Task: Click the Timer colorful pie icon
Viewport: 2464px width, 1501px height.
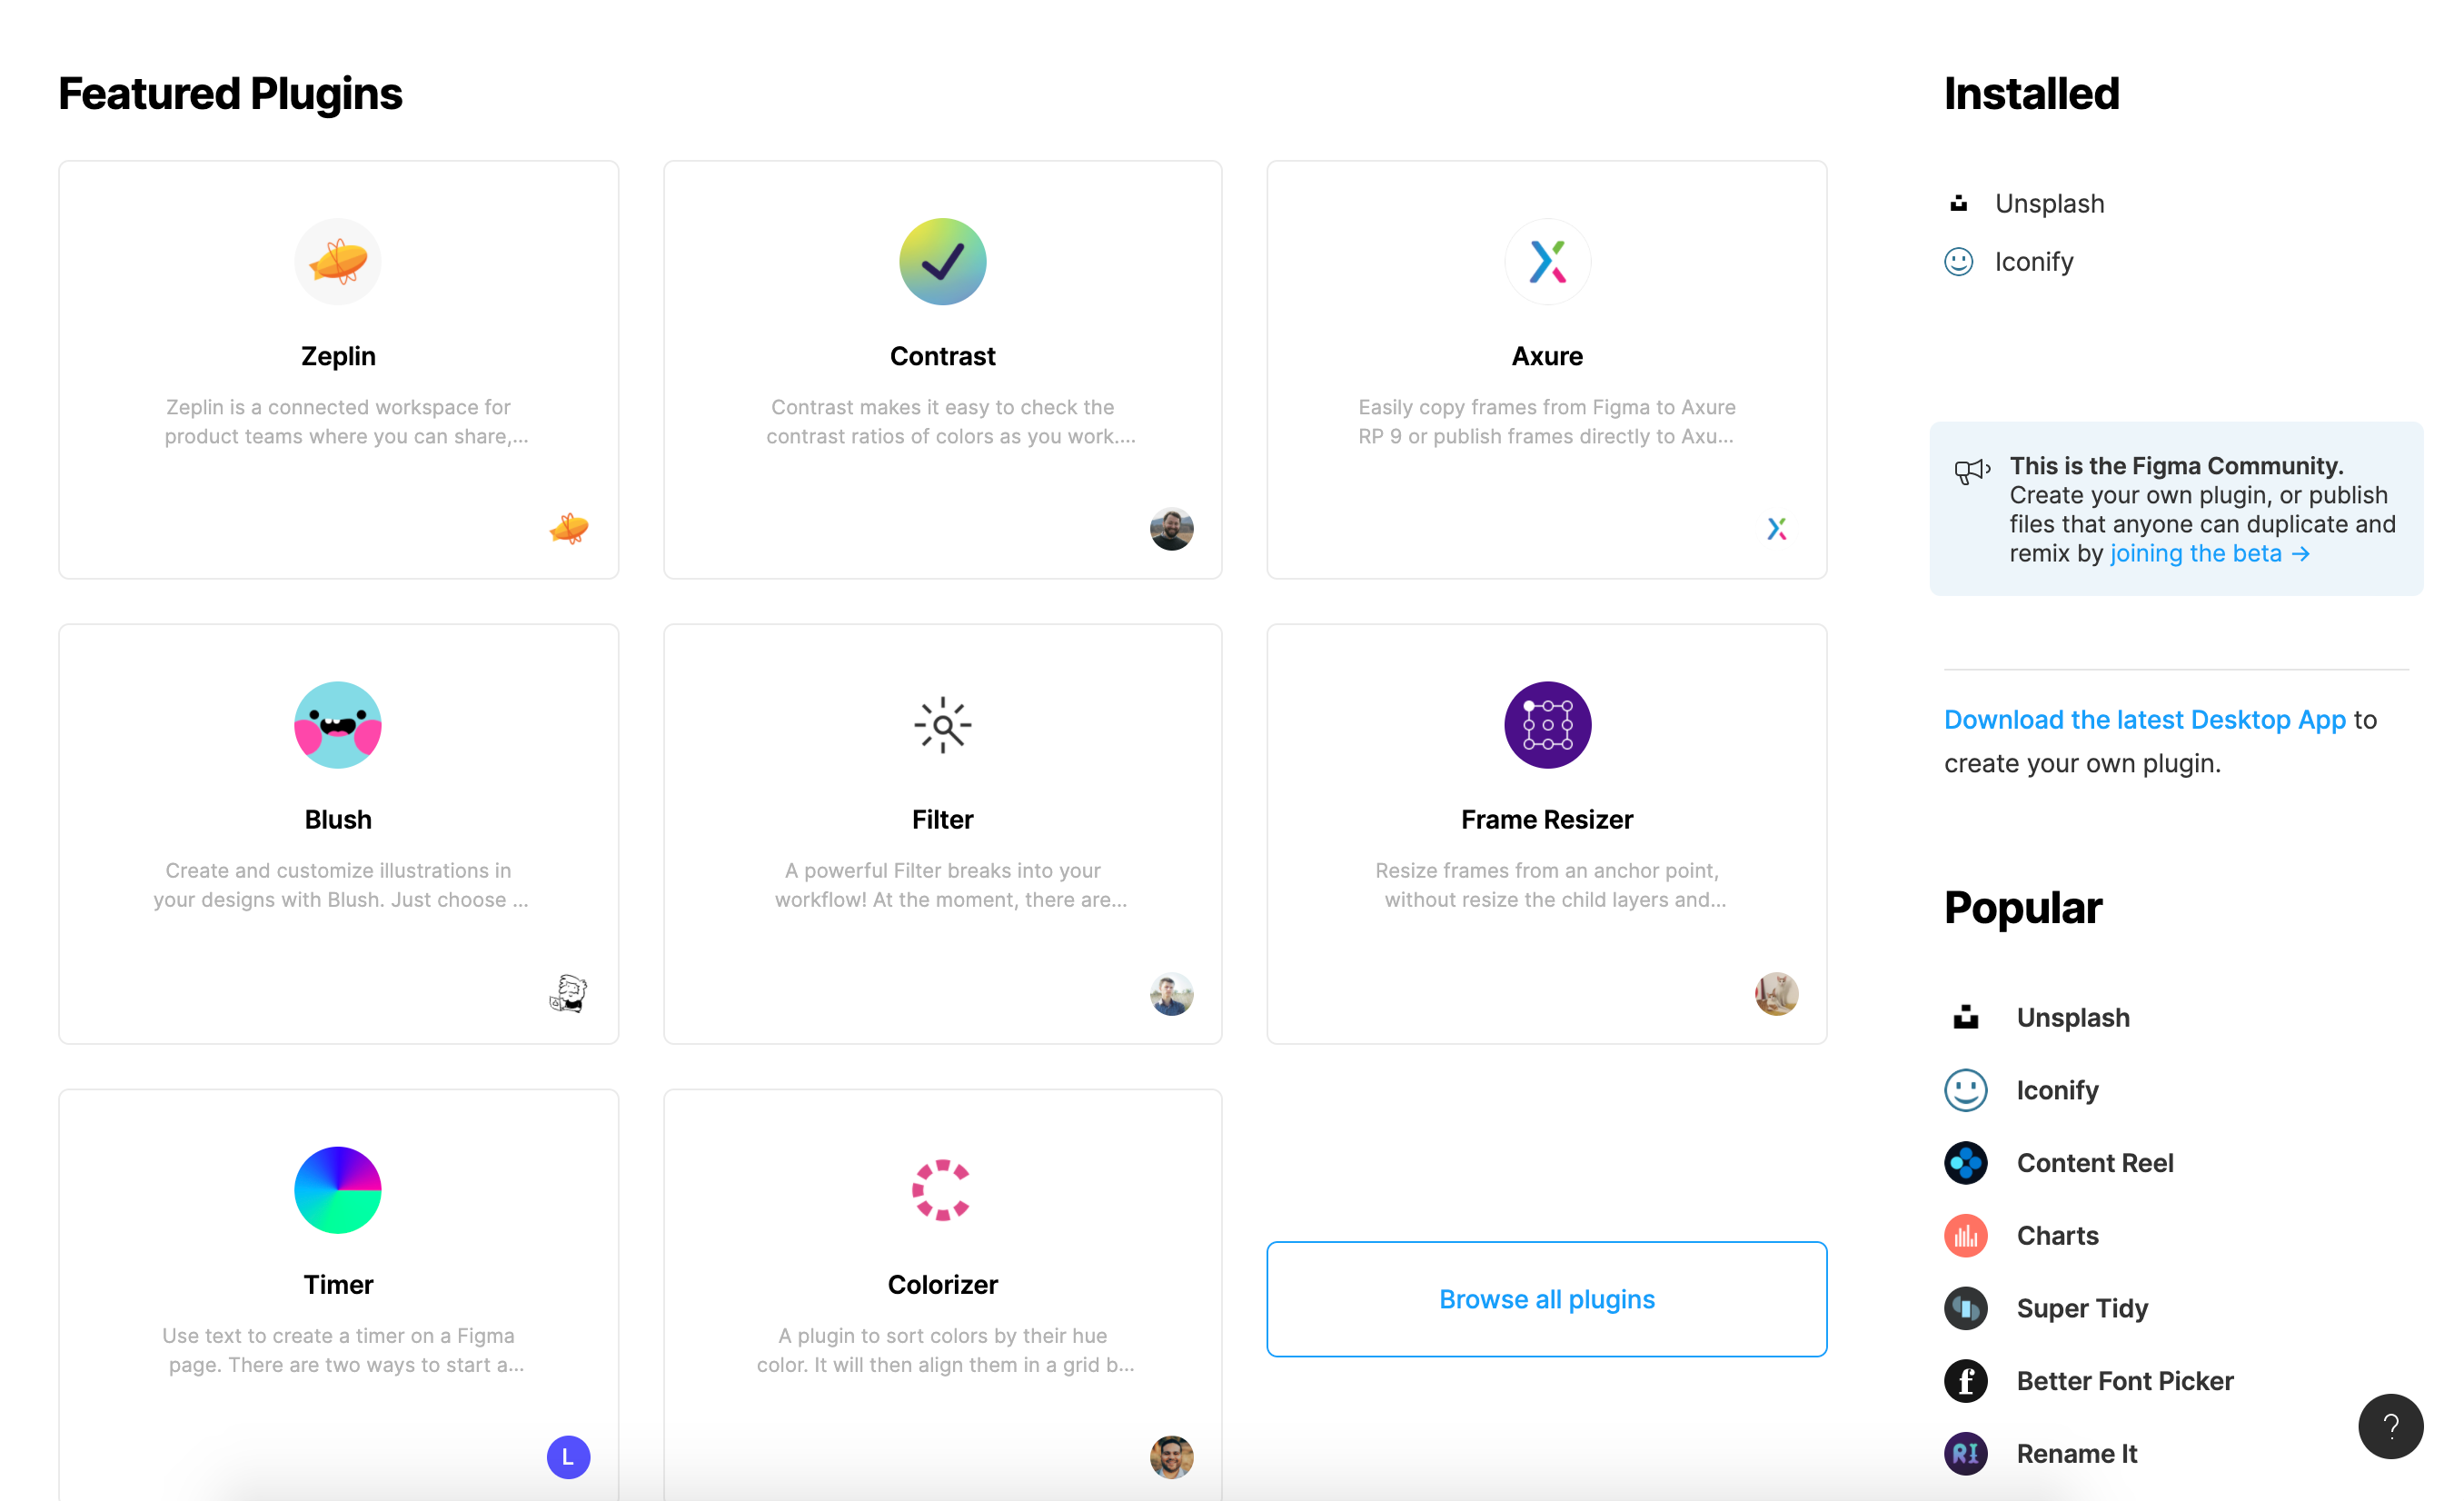Action: pyautogui.click(x=336, y=1189)
